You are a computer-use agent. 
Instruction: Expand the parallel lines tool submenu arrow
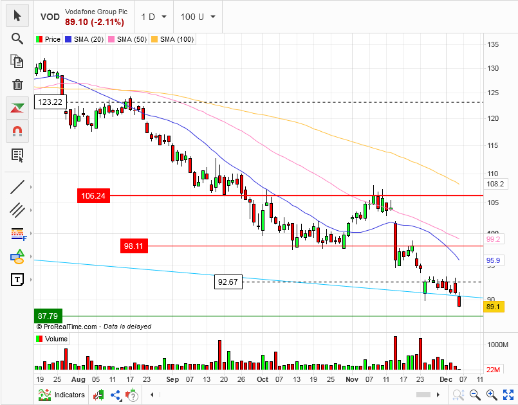[31, 210]
